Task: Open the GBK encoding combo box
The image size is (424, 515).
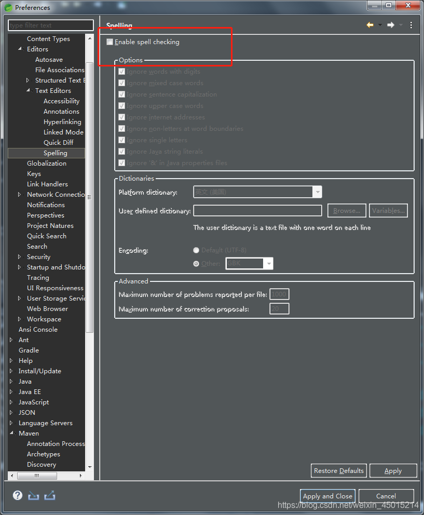Action: pyautogui.click(x=249, y=263)
